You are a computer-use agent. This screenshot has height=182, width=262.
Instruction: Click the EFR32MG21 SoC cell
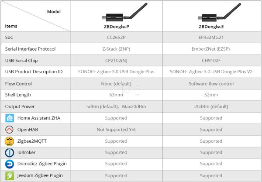[x=211, y=38]
